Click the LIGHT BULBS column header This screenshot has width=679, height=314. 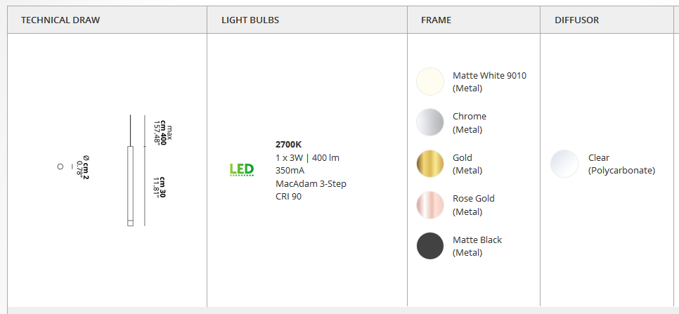tap(250, 20)
